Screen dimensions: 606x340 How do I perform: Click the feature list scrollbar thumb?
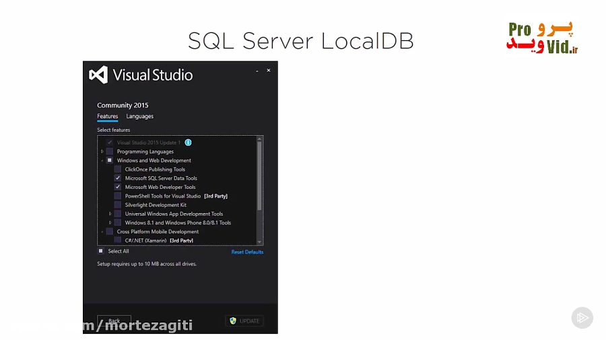[259, 175]
